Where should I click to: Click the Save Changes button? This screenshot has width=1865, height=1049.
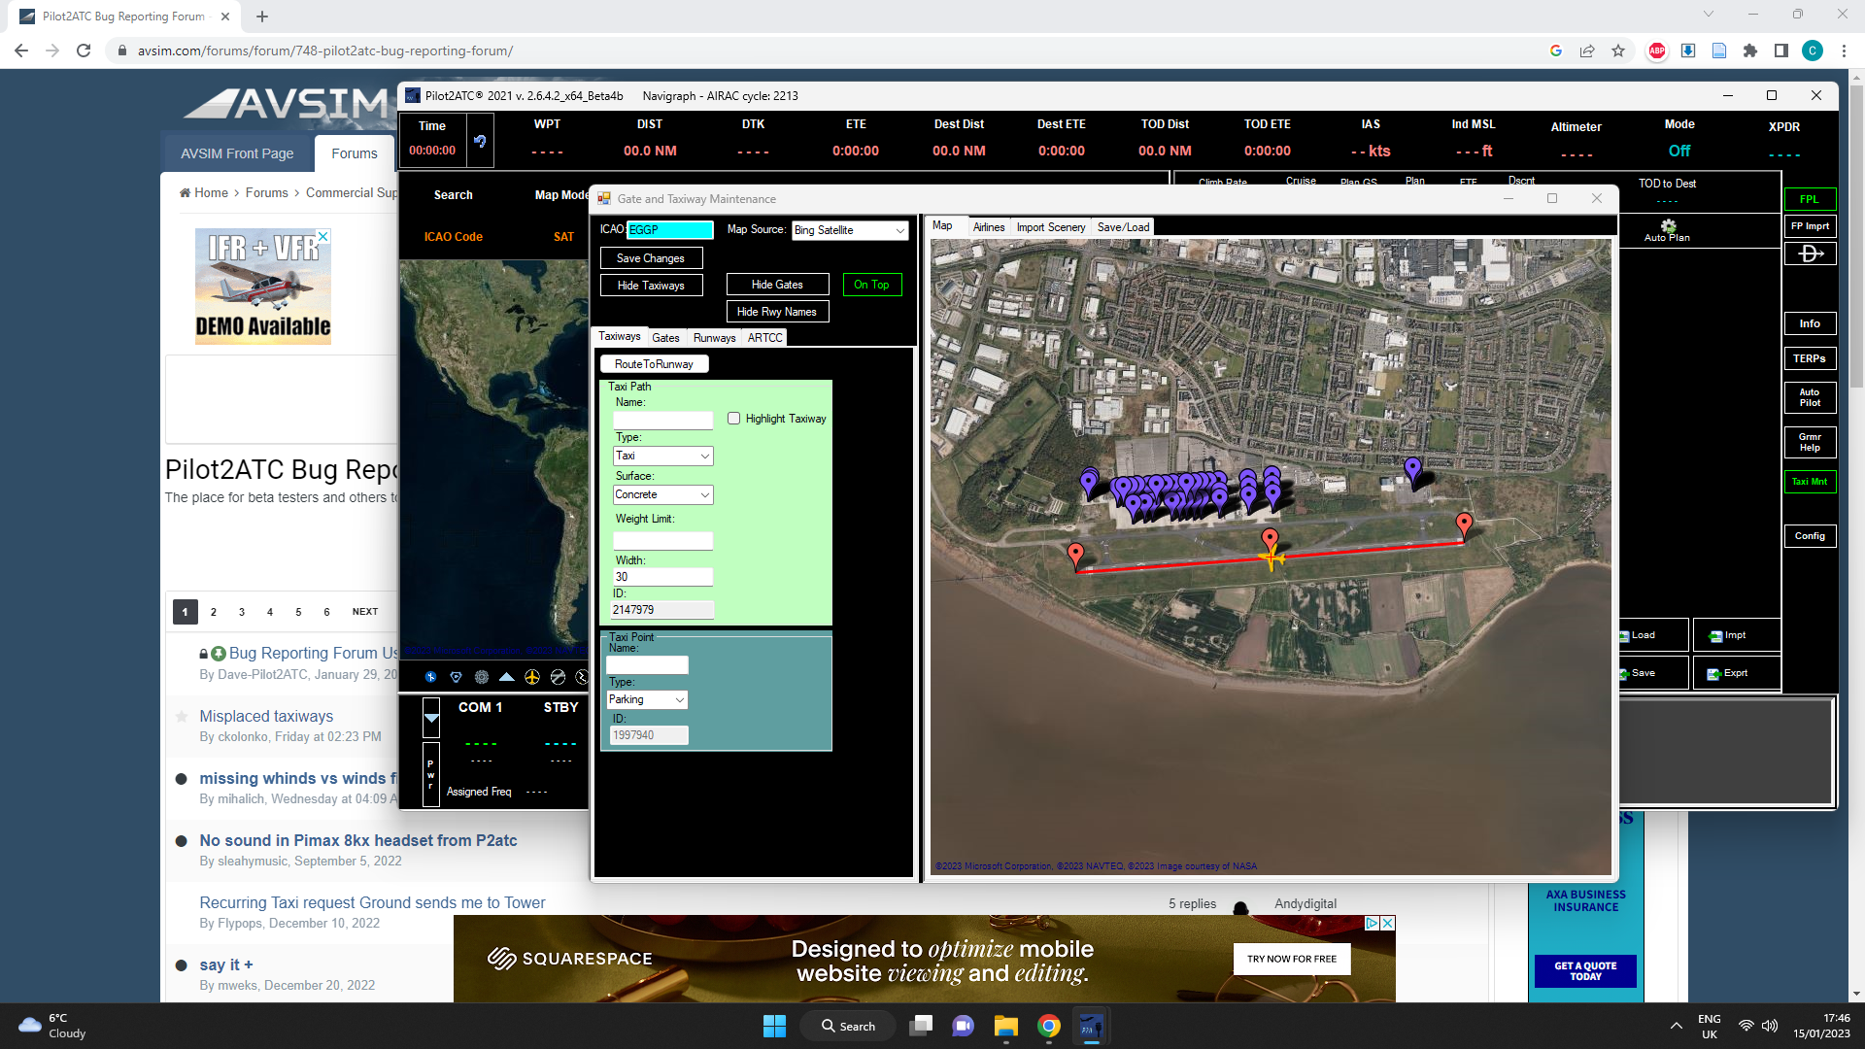point(651,258)
